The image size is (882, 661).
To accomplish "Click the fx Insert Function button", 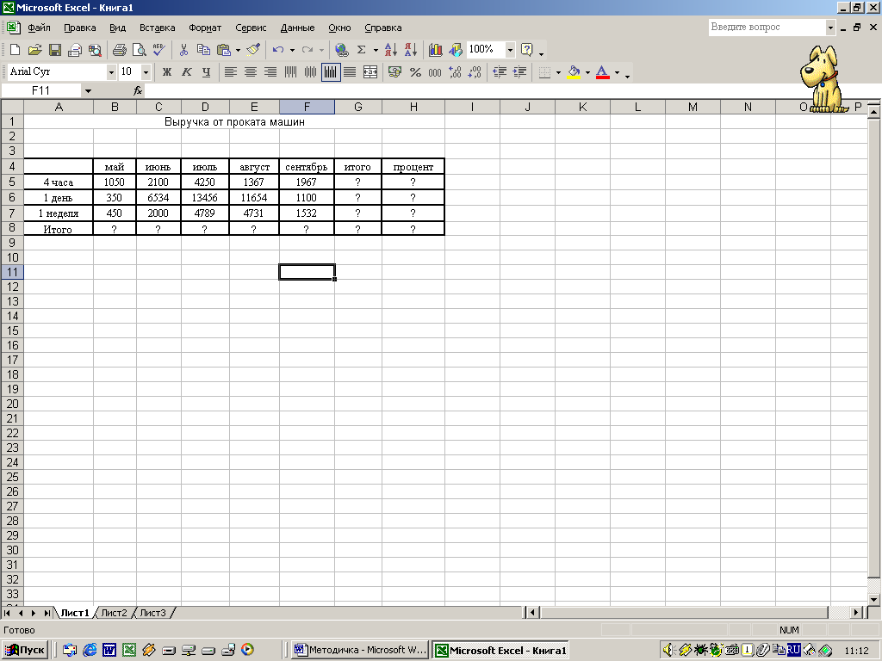I will (137, 90).
